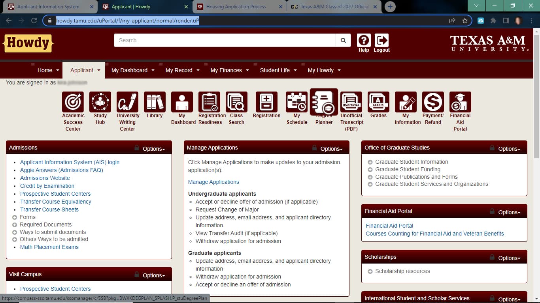
Task: Open Options dropdown in Manage Applications panel
Action: click(x=331, y=149)
